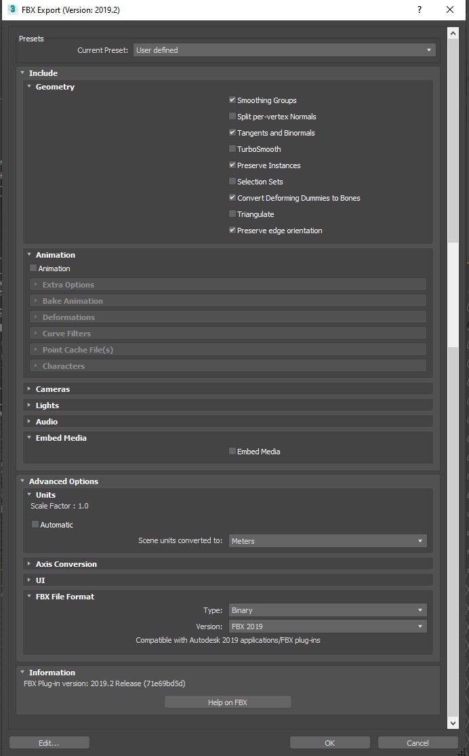Close the FBX Export dialog
469x756 pixels.
[451, 10]
